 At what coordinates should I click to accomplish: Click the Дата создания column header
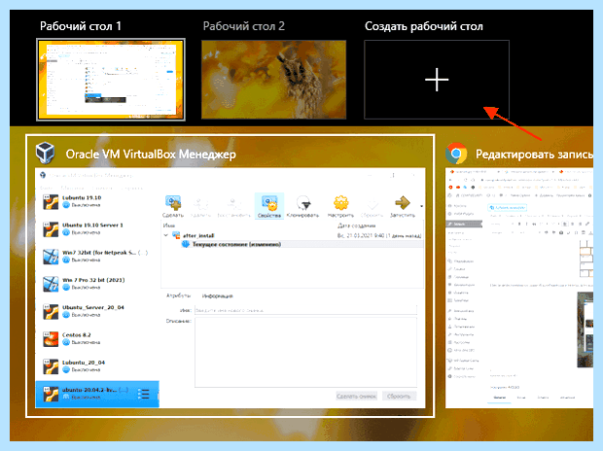click(357, 225)
